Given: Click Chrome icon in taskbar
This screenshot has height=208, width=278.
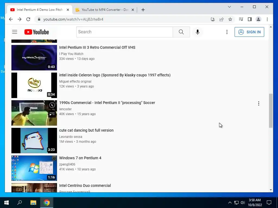Looking at the screenshot, I should (x=47, y=203).
